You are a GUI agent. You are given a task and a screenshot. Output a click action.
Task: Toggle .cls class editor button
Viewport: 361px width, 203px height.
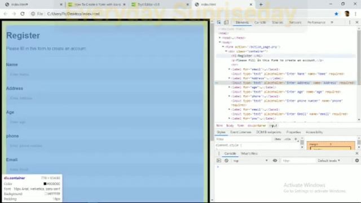pyautogui.click(x=287, y=139)
